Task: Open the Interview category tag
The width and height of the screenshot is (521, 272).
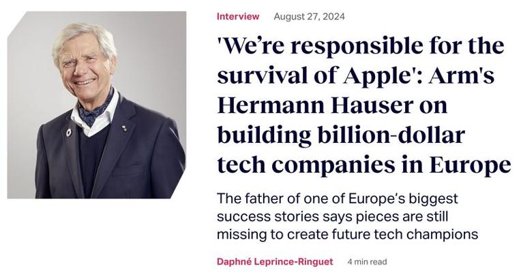Action: (x=238, y=16)
